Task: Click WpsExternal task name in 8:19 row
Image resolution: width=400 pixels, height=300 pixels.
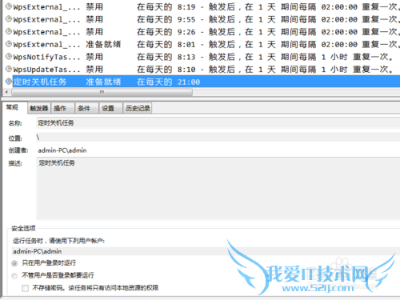Action: [x=46, y=7]
